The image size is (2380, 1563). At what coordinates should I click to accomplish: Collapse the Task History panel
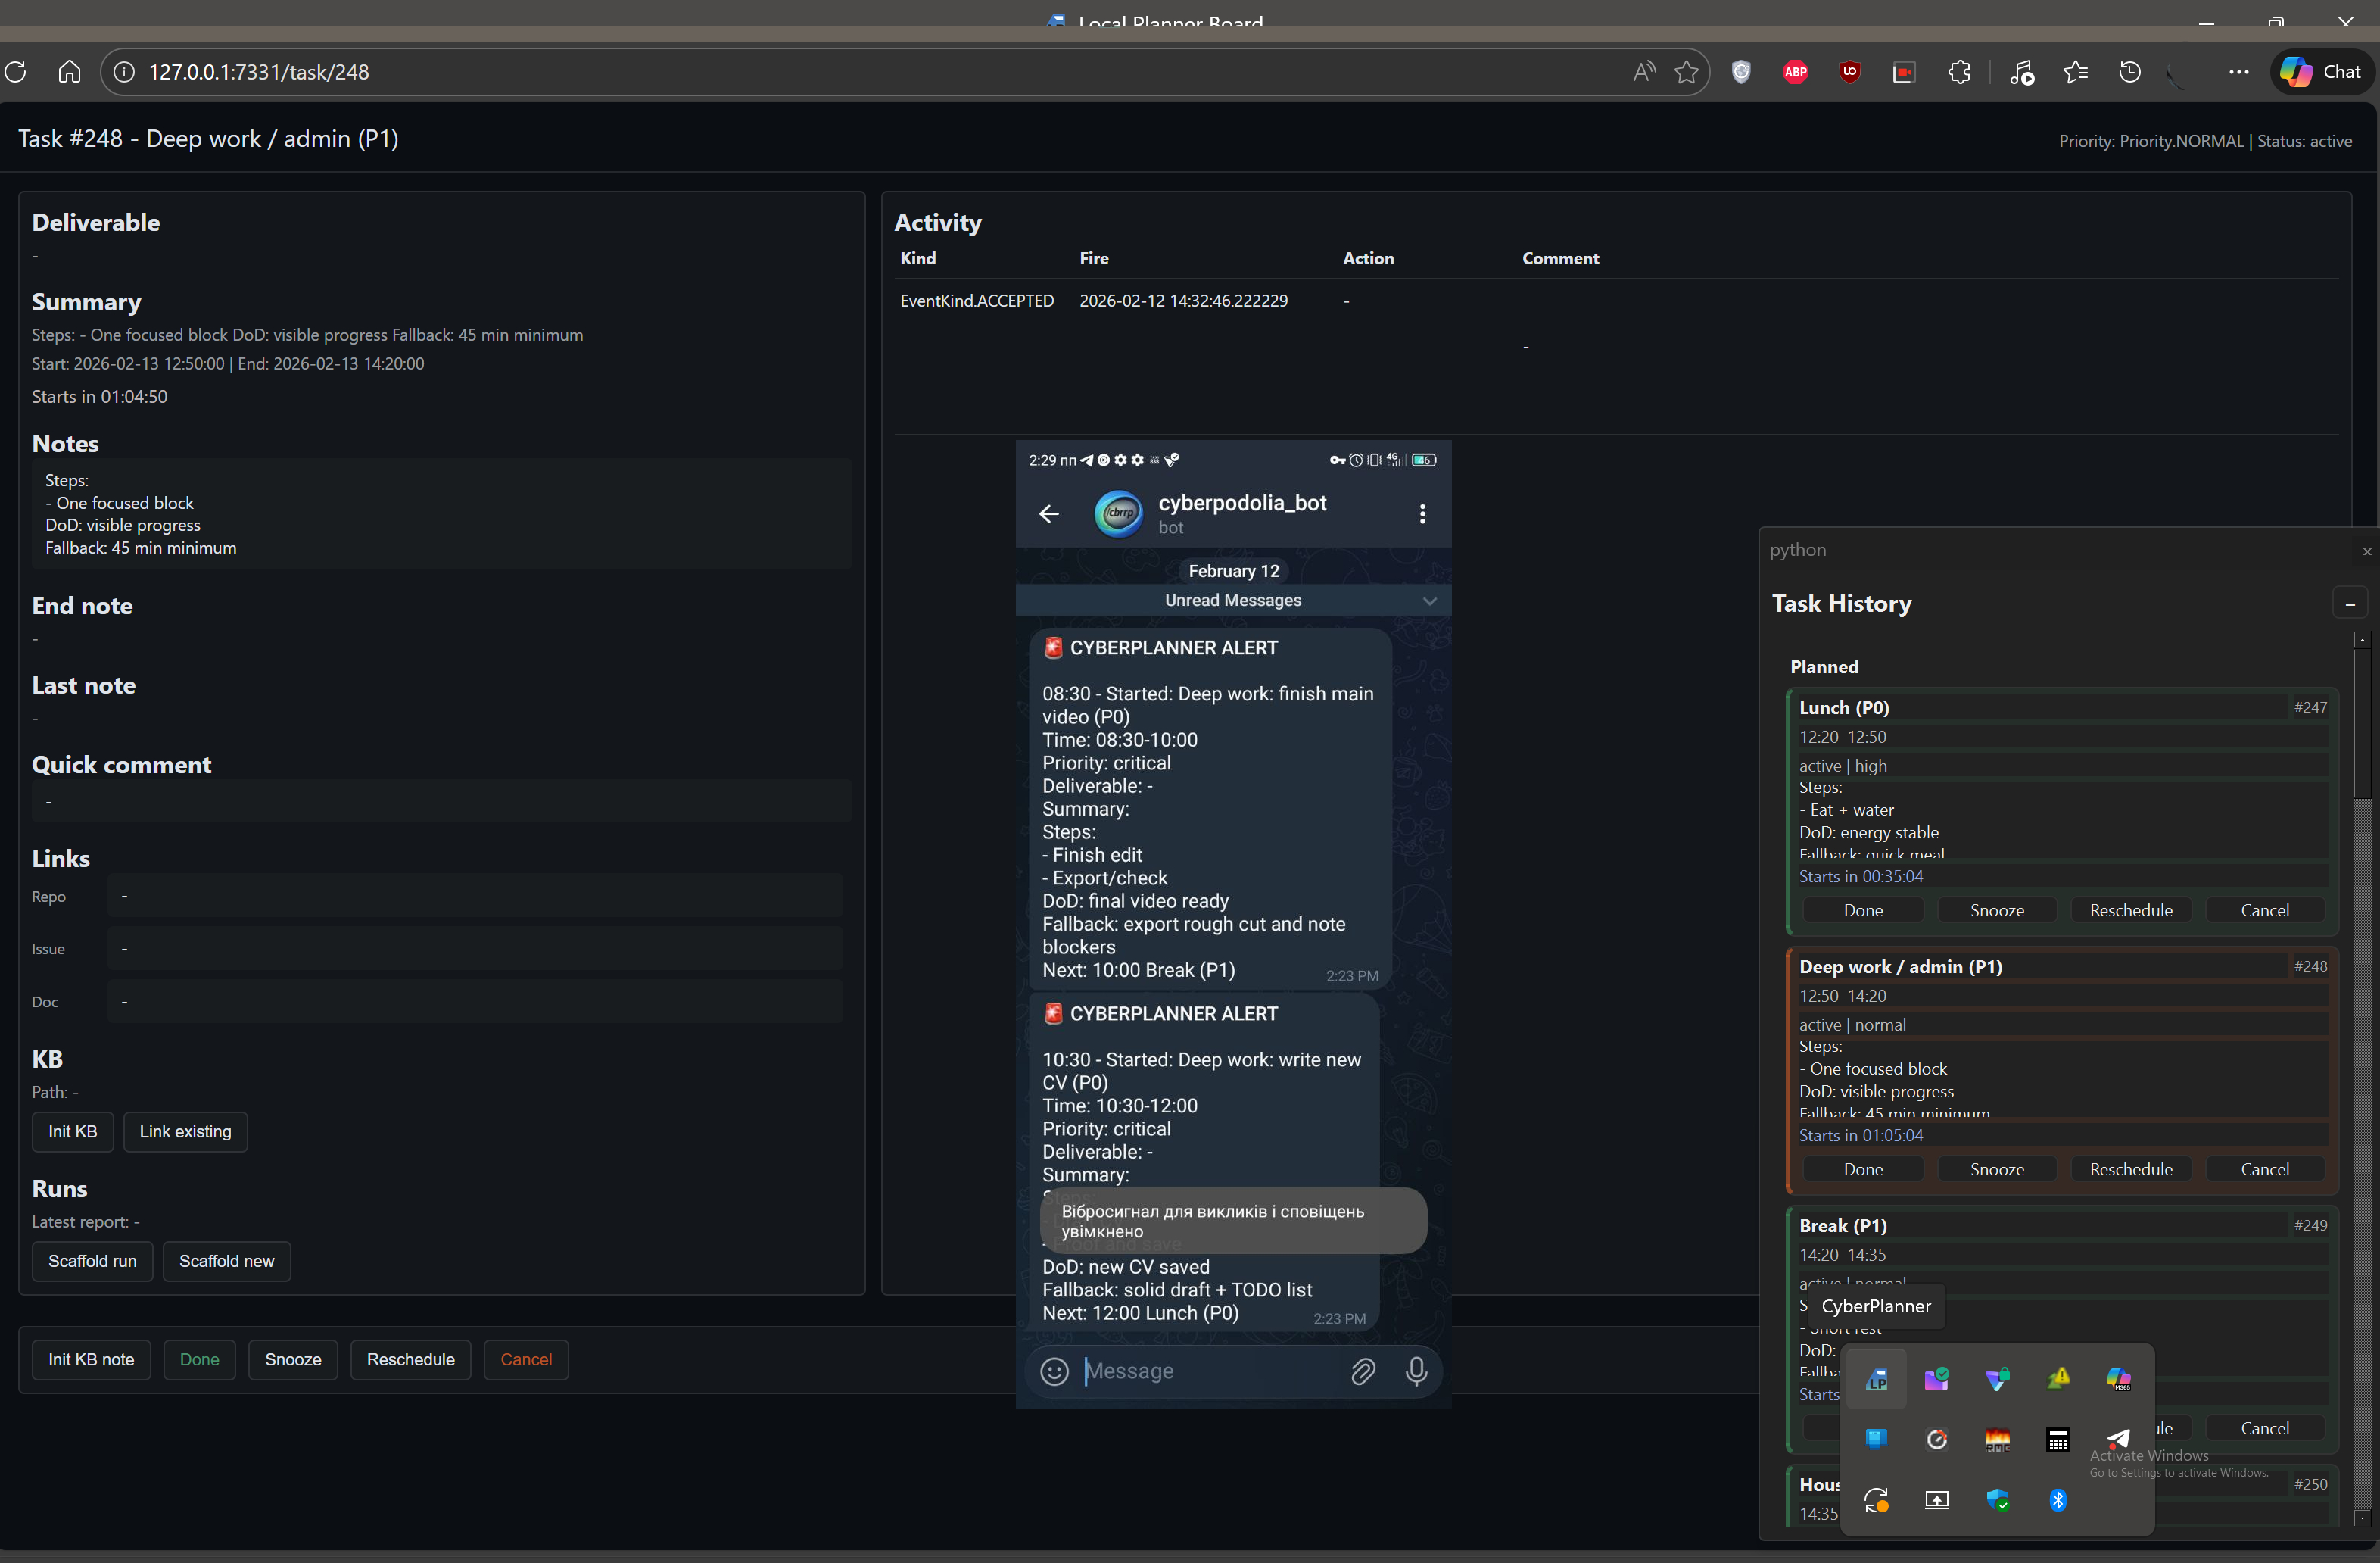[2351, 602]
